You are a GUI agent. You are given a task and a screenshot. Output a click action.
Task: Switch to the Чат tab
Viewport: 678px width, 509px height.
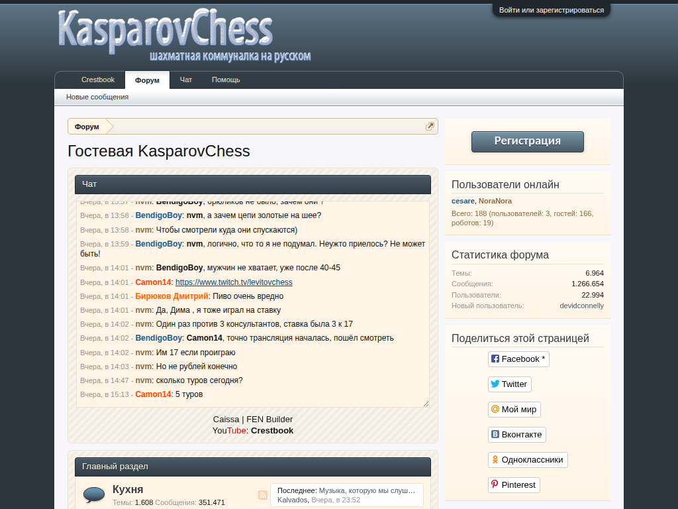[x=186, y=80]
